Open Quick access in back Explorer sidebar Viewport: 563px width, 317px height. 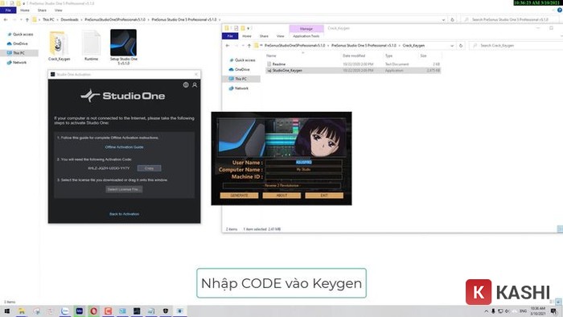tap(20, 34)
